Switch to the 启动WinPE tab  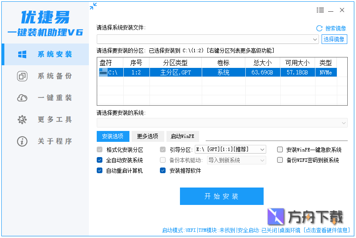click(x=183, y=136)
